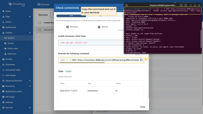Collapse the Entities menu chevron

point(30,33)
